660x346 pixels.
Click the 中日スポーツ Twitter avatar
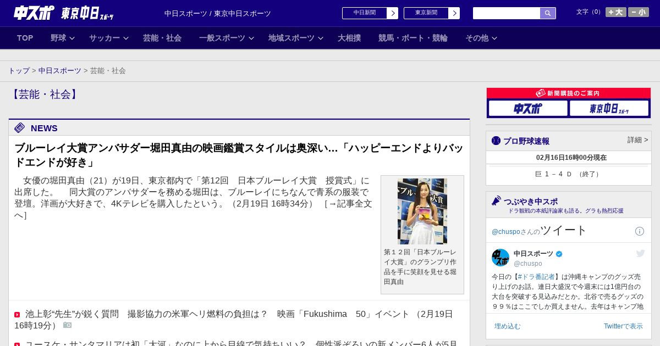pos(501,258)
